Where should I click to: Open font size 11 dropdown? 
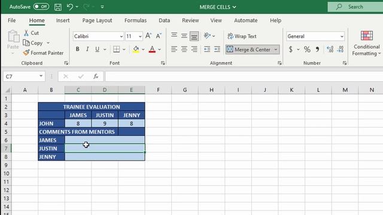pos(140,36)
